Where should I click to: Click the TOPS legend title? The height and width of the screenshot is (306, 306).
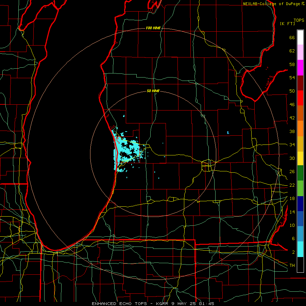299,20
